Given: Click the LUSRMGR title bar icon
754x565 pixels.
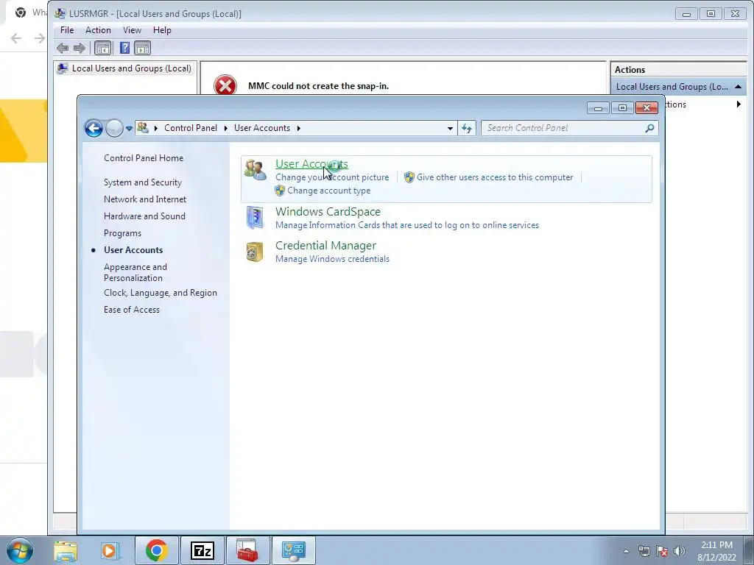Looking at the screenshot, I should click(x=60, y=13).
